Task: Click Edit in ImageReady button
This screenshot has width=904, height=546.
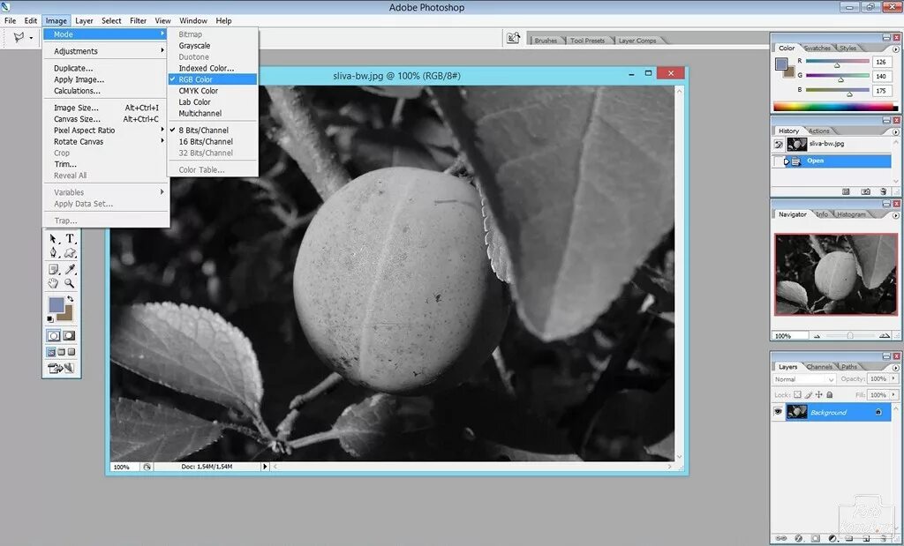Action: click(61, 368)
